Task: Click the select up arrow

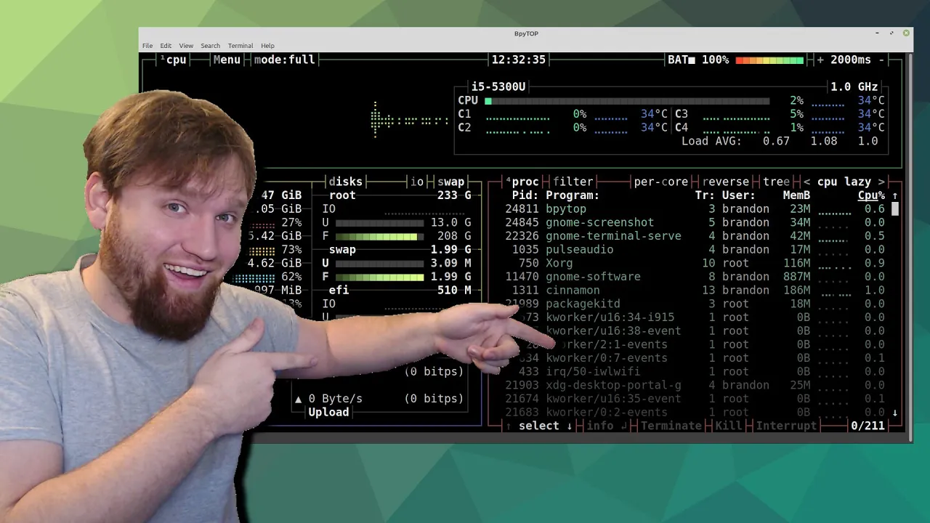Action: (509, 426)
